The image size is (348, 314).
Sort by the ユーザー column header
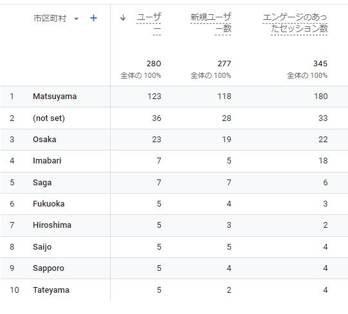149,23
